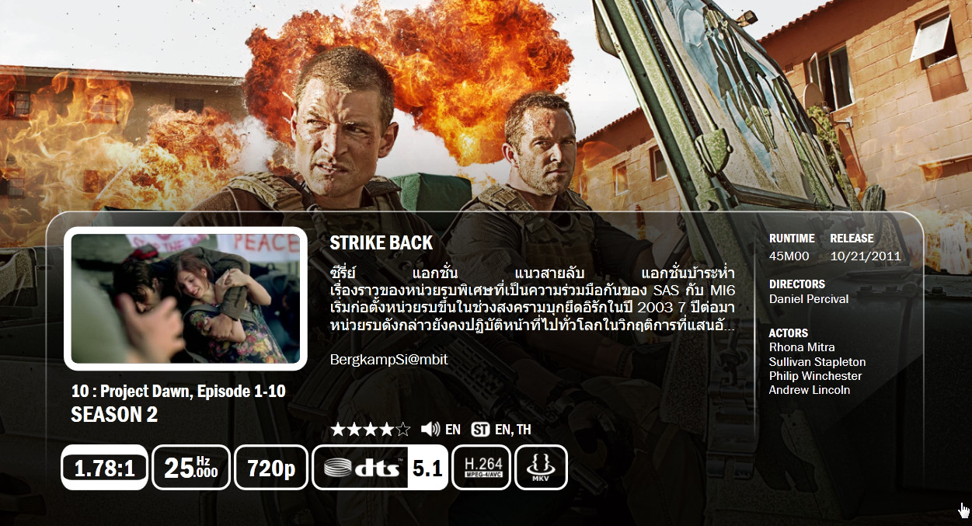
Task: Click the release date 10/21/2011
Action: pyautogui.click(x=866, y=256)
